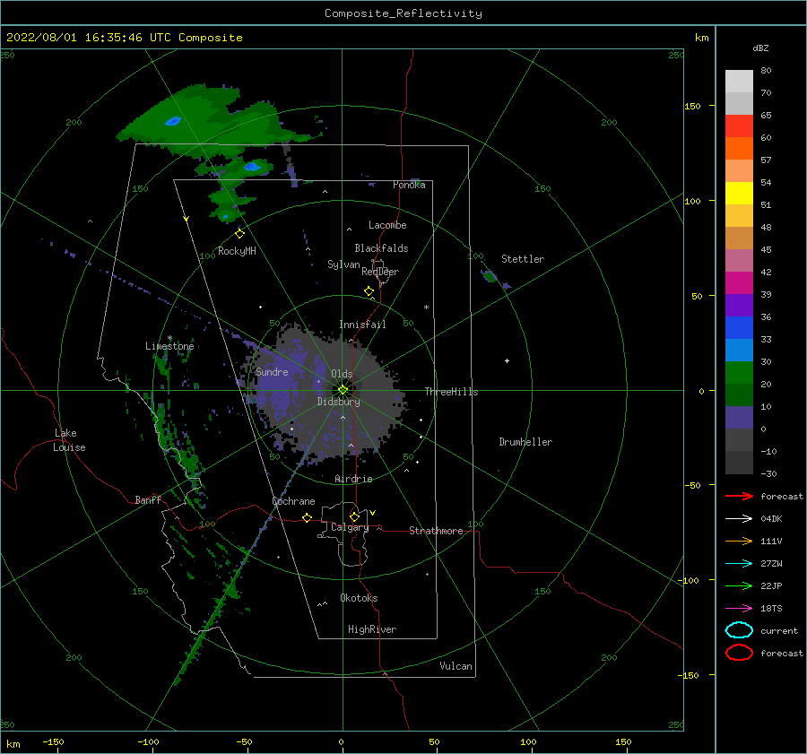Click the green 22JP arrow icon

click(x=739, y=585)
